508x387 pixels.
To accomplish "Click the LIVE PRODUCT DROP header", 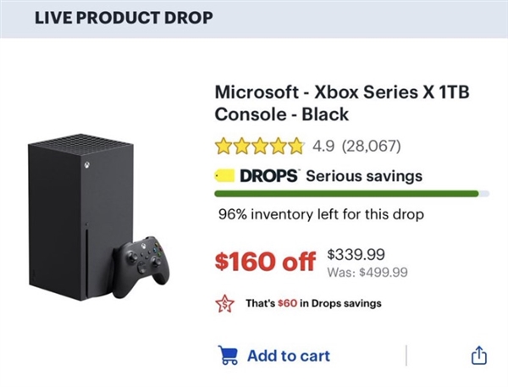I will click(x=124, y=18).
